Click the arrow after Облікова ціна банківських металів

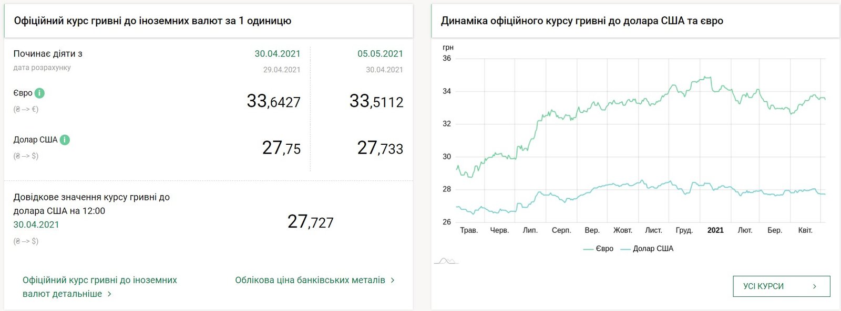391,280
